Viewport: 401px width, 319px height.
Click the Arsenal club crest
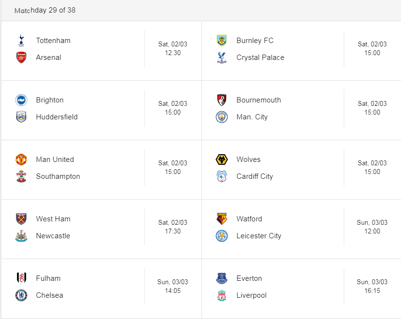coord(21,58)
